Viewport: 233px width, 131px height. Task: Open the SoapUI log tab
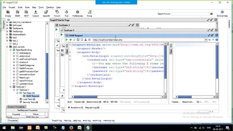pyautogui.click(x=57, y=120)
